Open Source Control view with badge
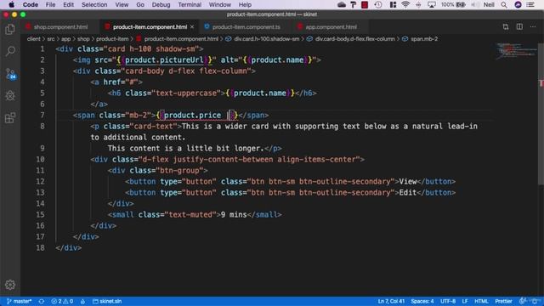Screen dimensions: 544x306 pyautogui.click(x=10, y=74)
